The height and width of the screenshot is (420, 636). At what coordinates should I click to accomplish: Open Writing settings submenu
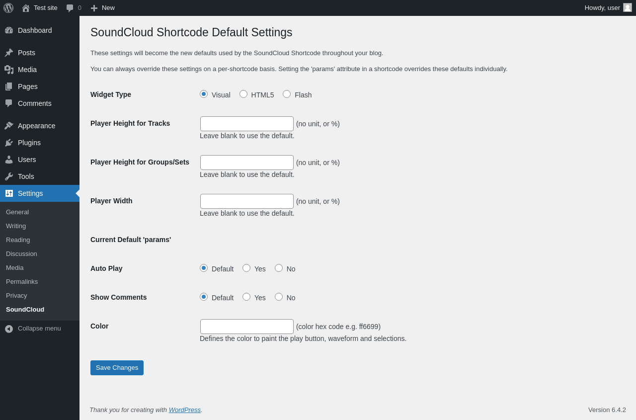pos(40,226)
